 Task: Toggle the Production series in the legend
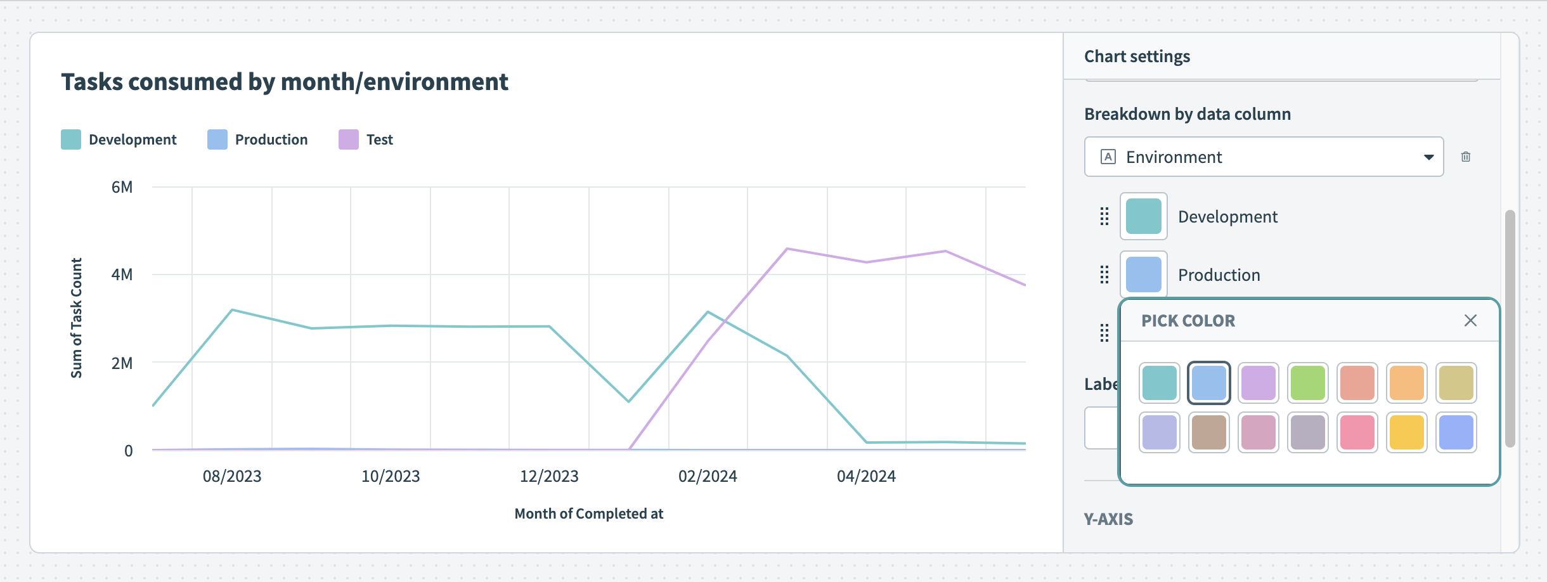click(x=257, y=139)
